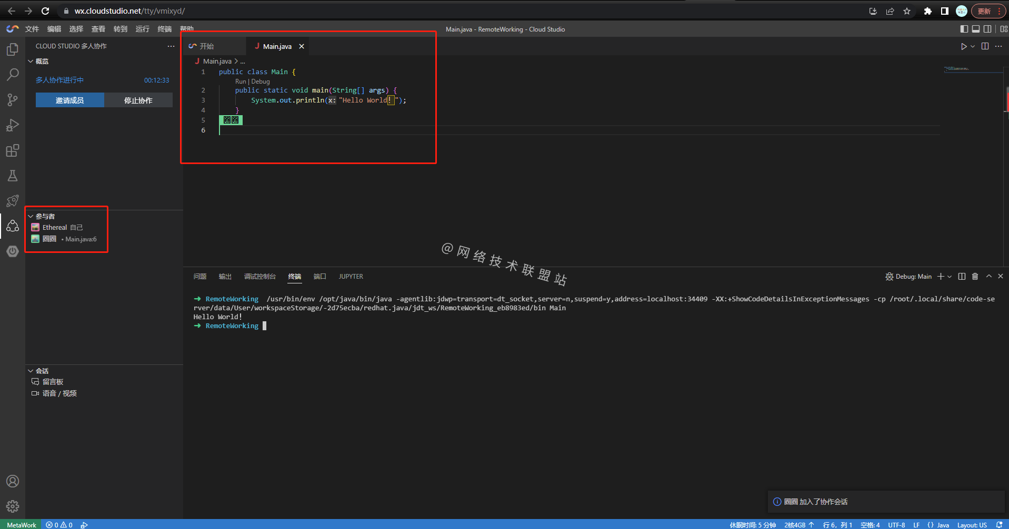Image resolution: width=1009 pixels, height=529 pixels.
Task: Toggle the secondary side bar layout
Action: pyautogui.click(x=987, y=29)
